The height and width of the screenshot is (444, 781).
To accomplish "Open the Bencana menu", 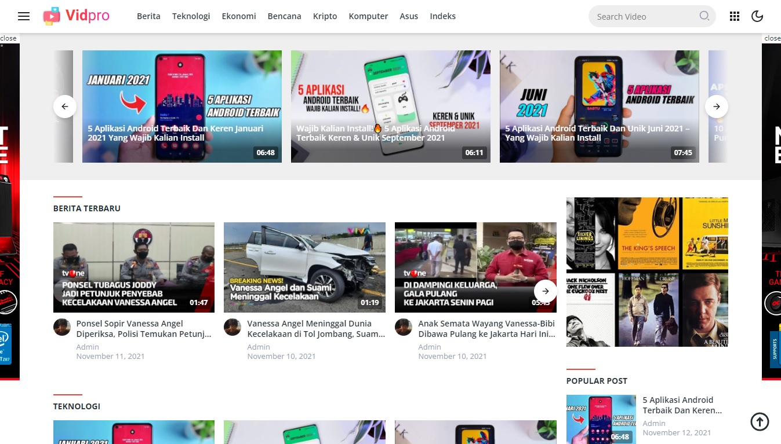I will coord(284,16).
